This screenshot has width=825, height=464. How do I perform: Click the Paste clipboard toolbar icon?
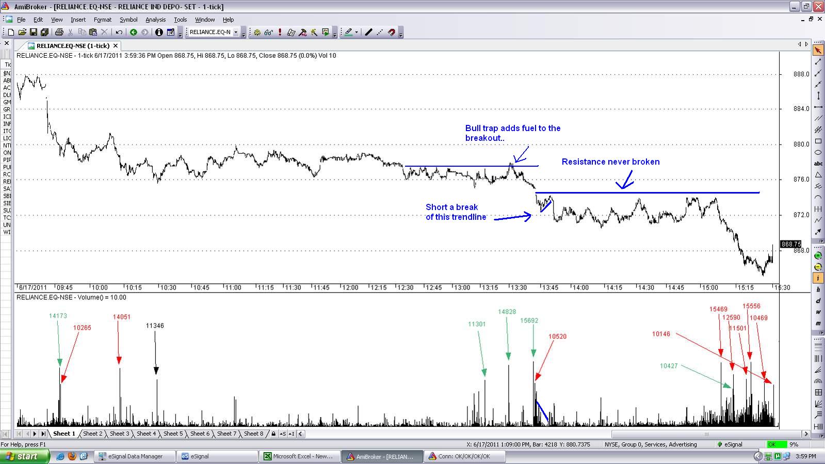tap(93, 32)
